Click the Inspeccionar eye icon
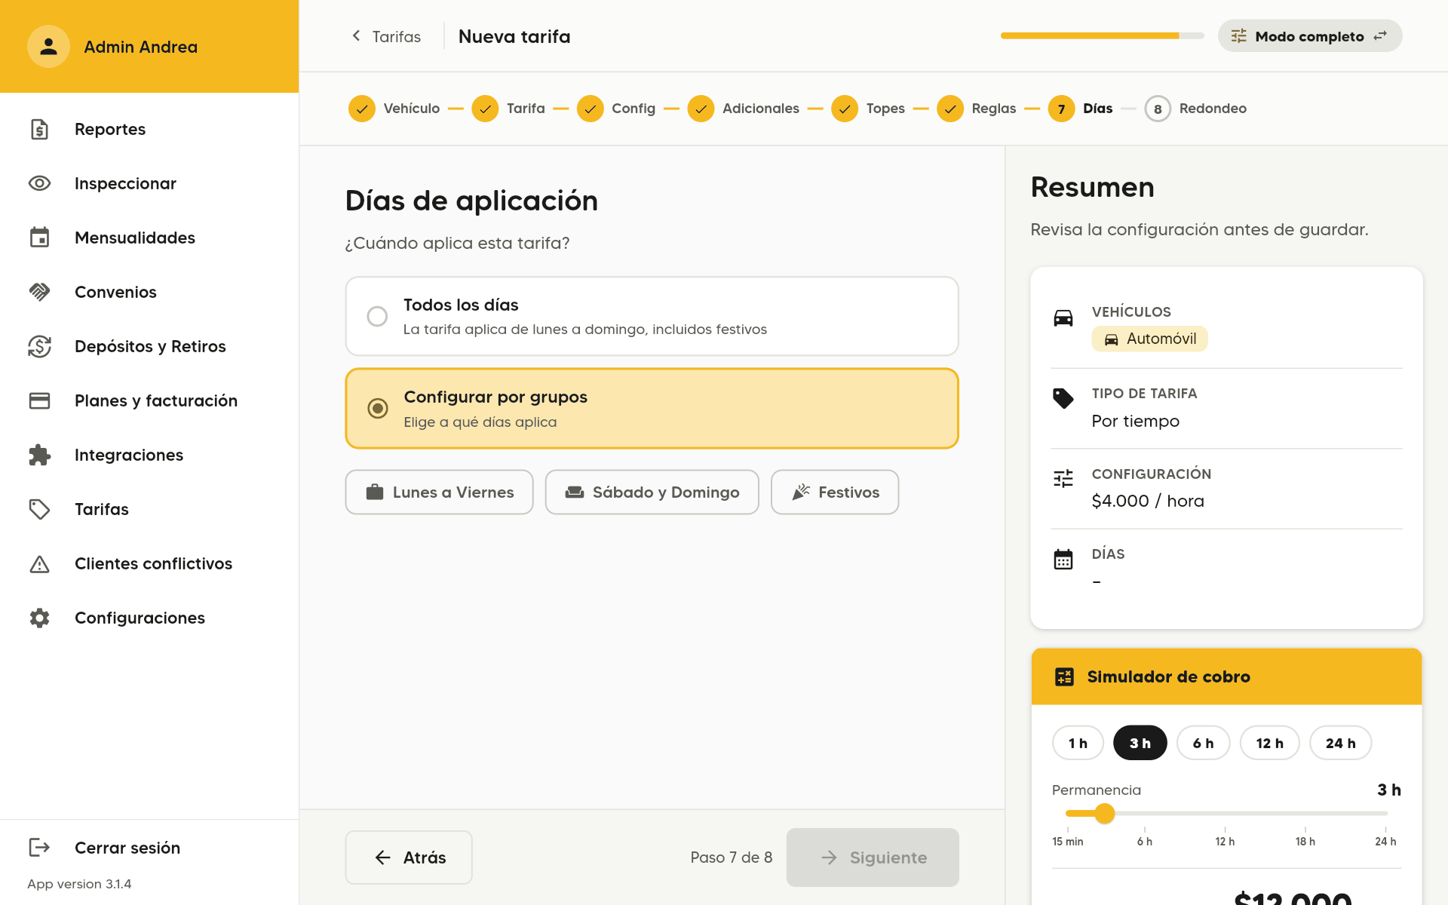This screenshot has width=1448, height=905. (x=39, y=183)
